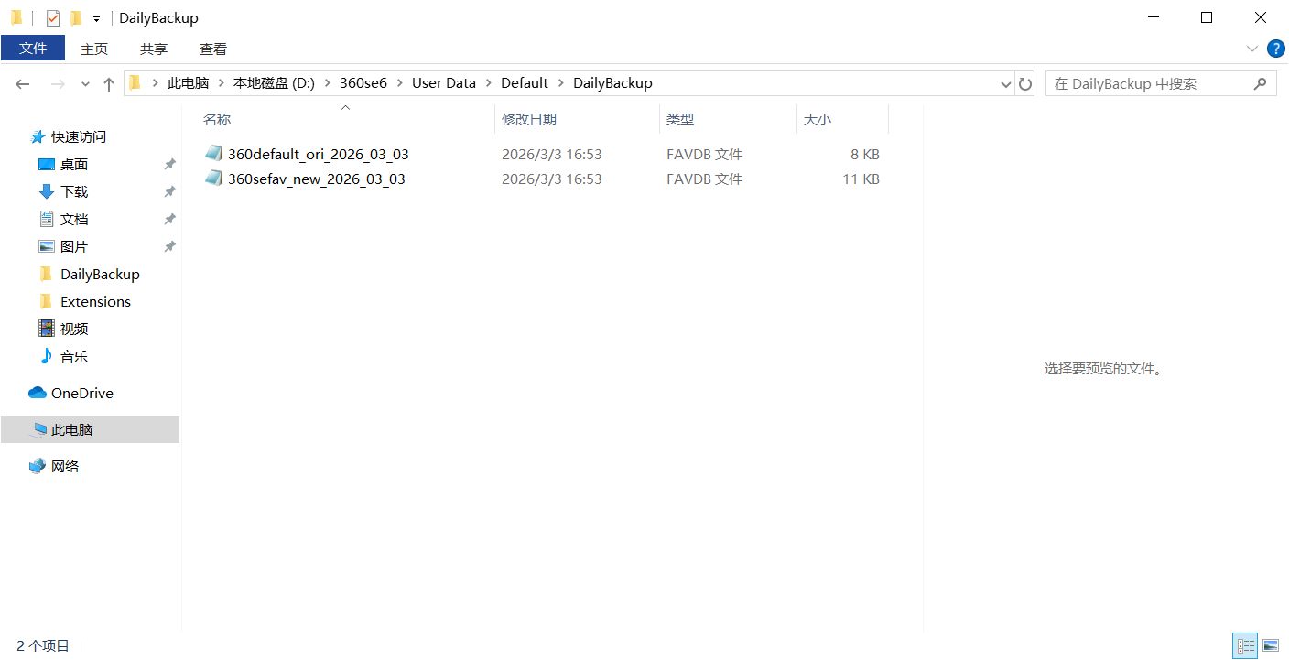
Task: Open the 文件 menu
Action: click(33, 49)
